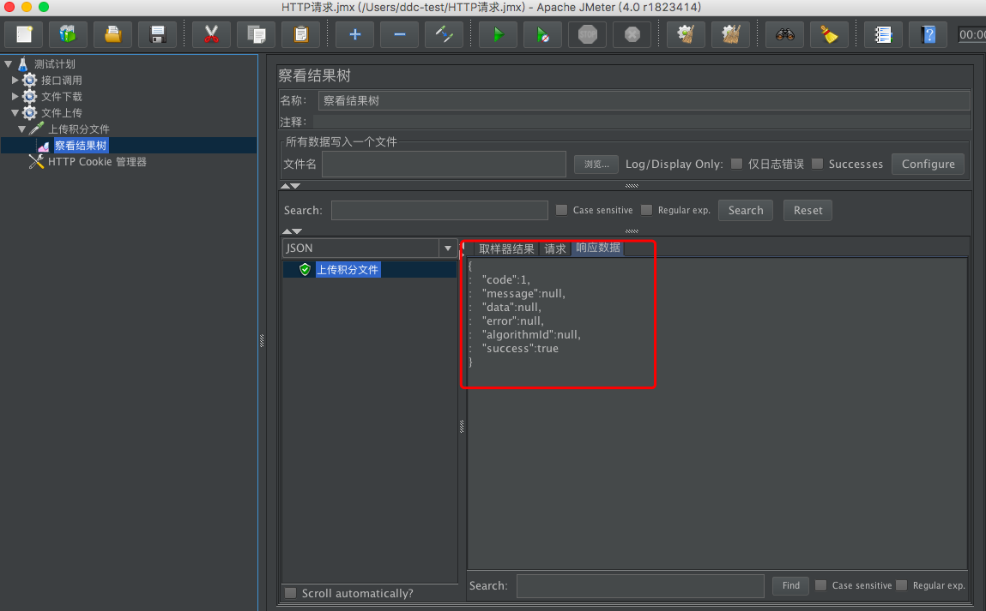
Task: Click the "error":null response line
Action: 513,320
